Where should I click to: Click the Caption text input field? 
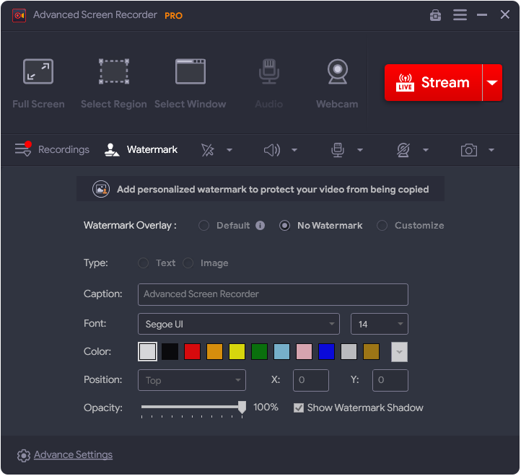273,294
